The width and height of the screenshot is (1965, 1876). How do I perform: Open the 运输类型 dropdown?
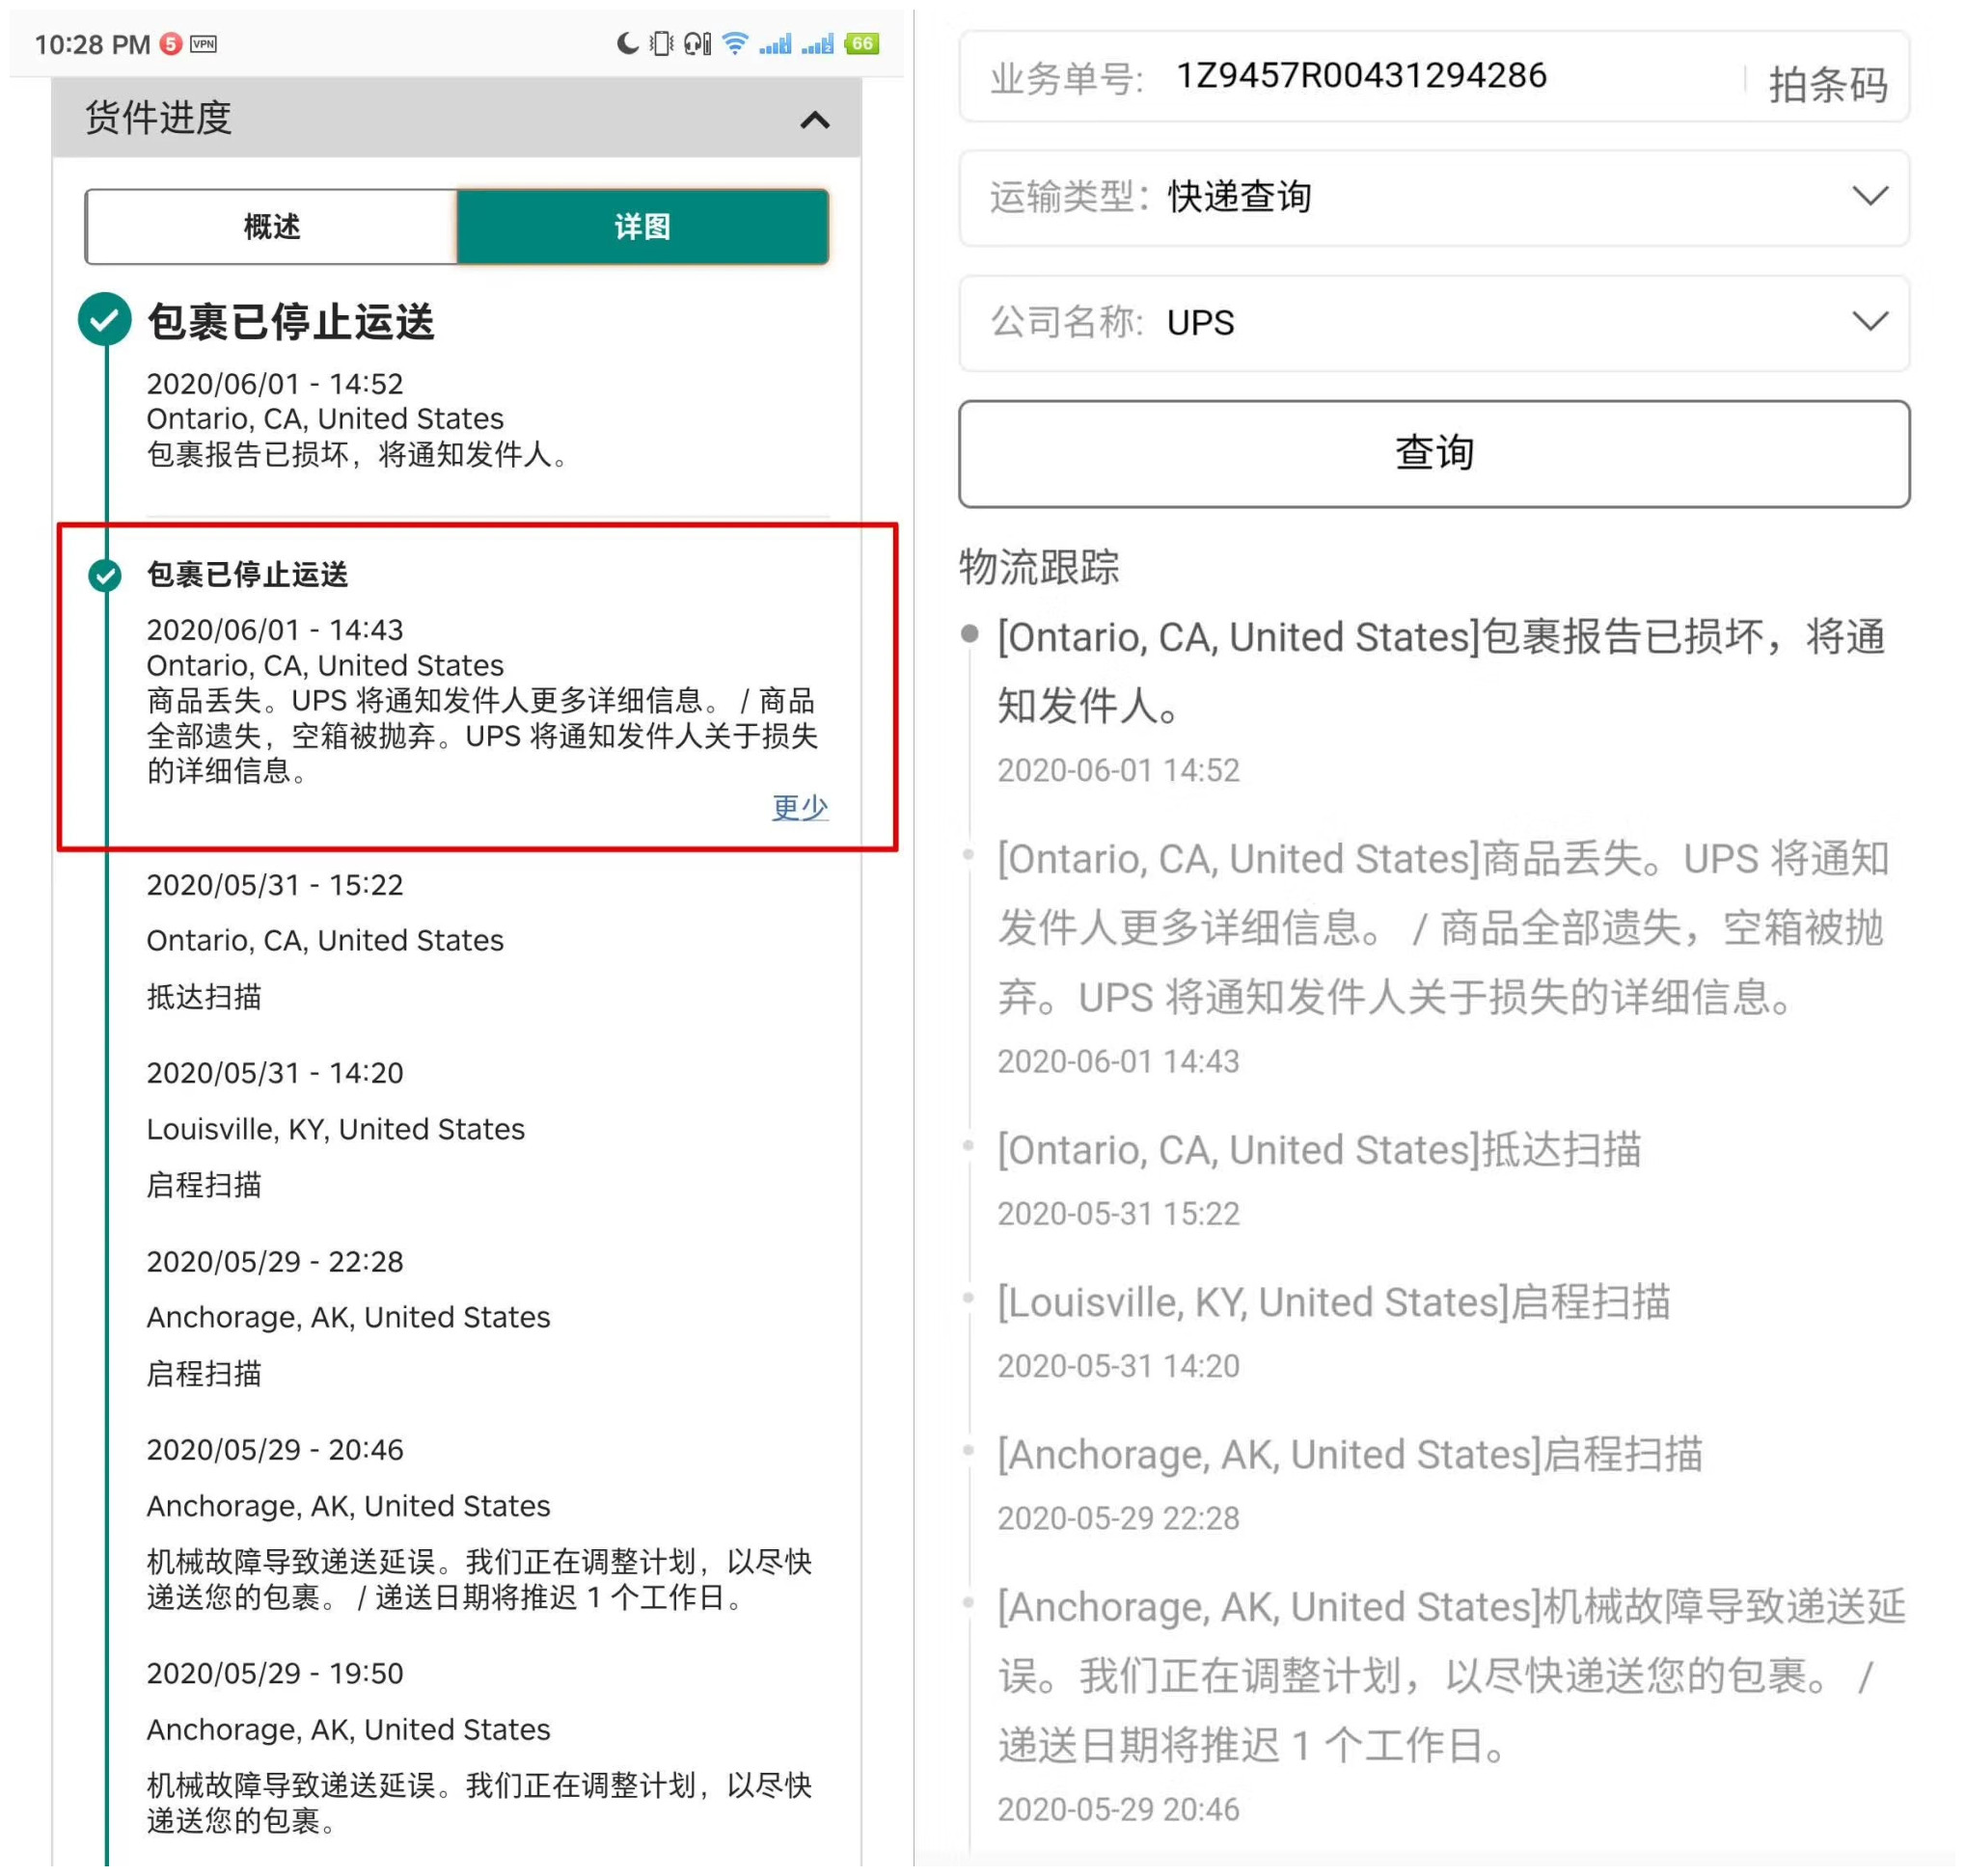point(1433,197)
